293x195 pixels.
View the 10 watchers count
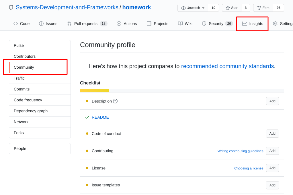[x=213, y=8]
